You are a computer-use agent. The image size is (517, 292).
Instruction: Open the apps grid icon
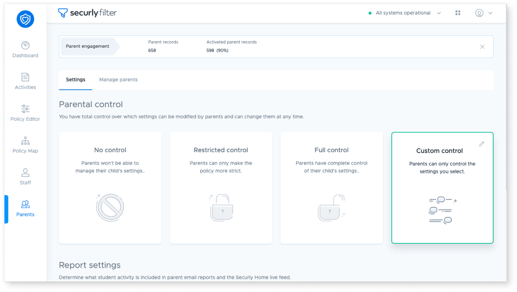(x=458, y=13)
